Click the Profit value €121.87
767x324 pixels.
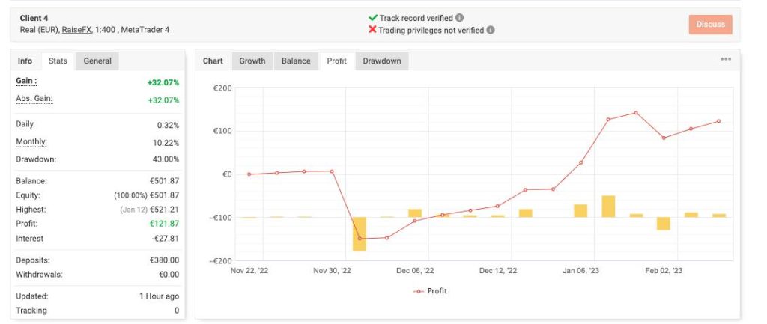coord(165,223)
